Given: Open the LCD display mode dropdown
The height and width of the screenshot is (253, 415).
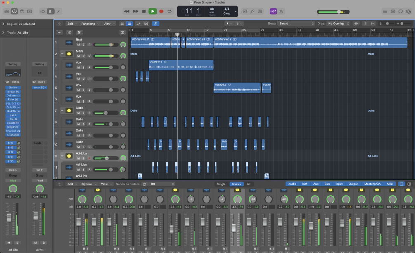Looking at the screenshot, I should pos(236,12).
